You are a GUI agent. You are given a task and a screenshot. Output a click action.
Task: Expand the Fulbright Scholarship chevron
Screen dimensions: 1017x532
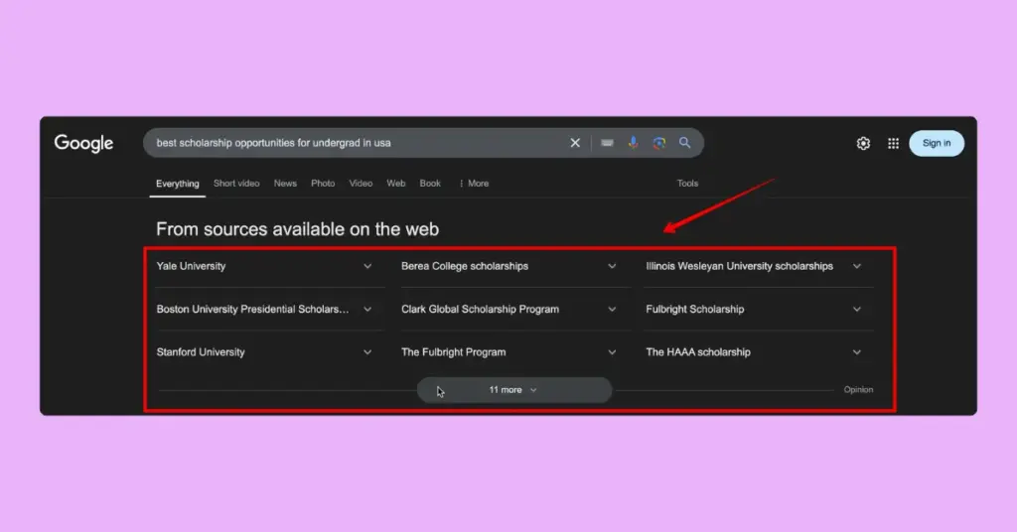pos(857,310)
